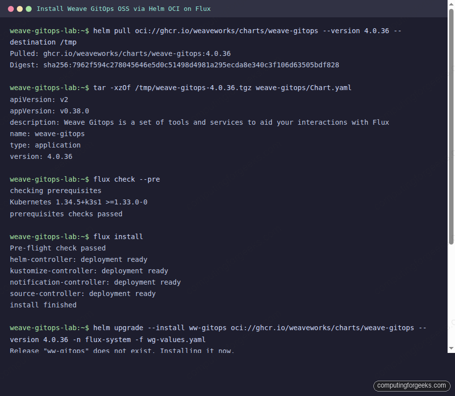This screenshot has width=455, height=396.
Task: Click the yellow minimize dot
Action: point(20,9)
